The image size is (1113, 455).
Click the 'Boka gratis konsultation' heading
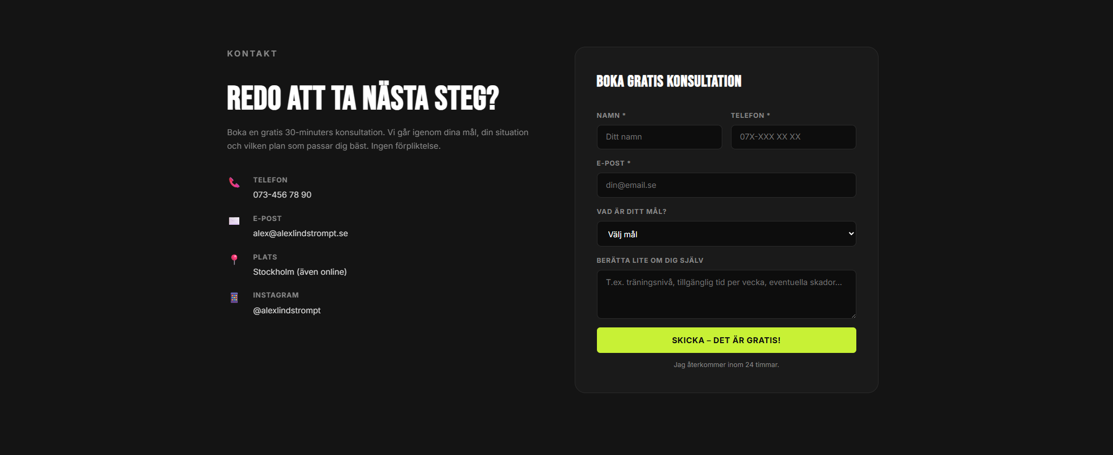[669, 81]
